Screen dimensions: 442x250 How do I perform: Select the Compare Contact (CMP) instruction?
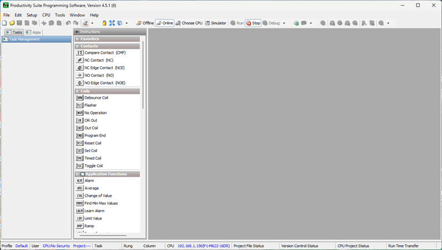coord(105,53)
